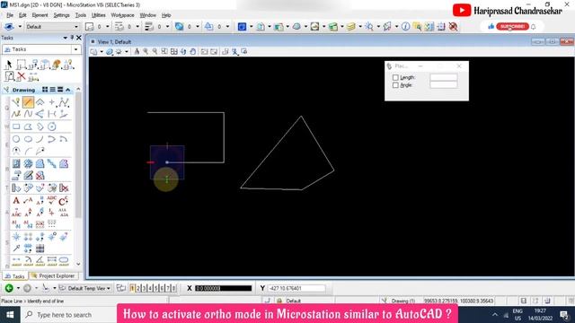Expand the View Attributes dropdown in View 1
The height and width of the screenshot is (323, 575).
click(102, 52)
